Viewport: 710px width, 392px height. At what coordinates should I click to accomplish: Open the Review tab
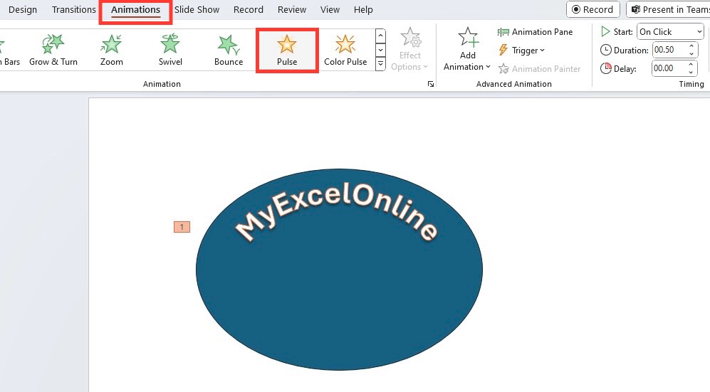coord(291,9)
